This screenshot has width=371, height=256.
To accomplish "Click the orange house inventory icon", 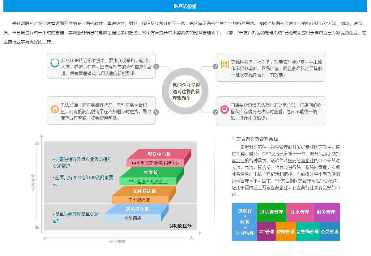I will pyautogui.click(x=55, y=109).
